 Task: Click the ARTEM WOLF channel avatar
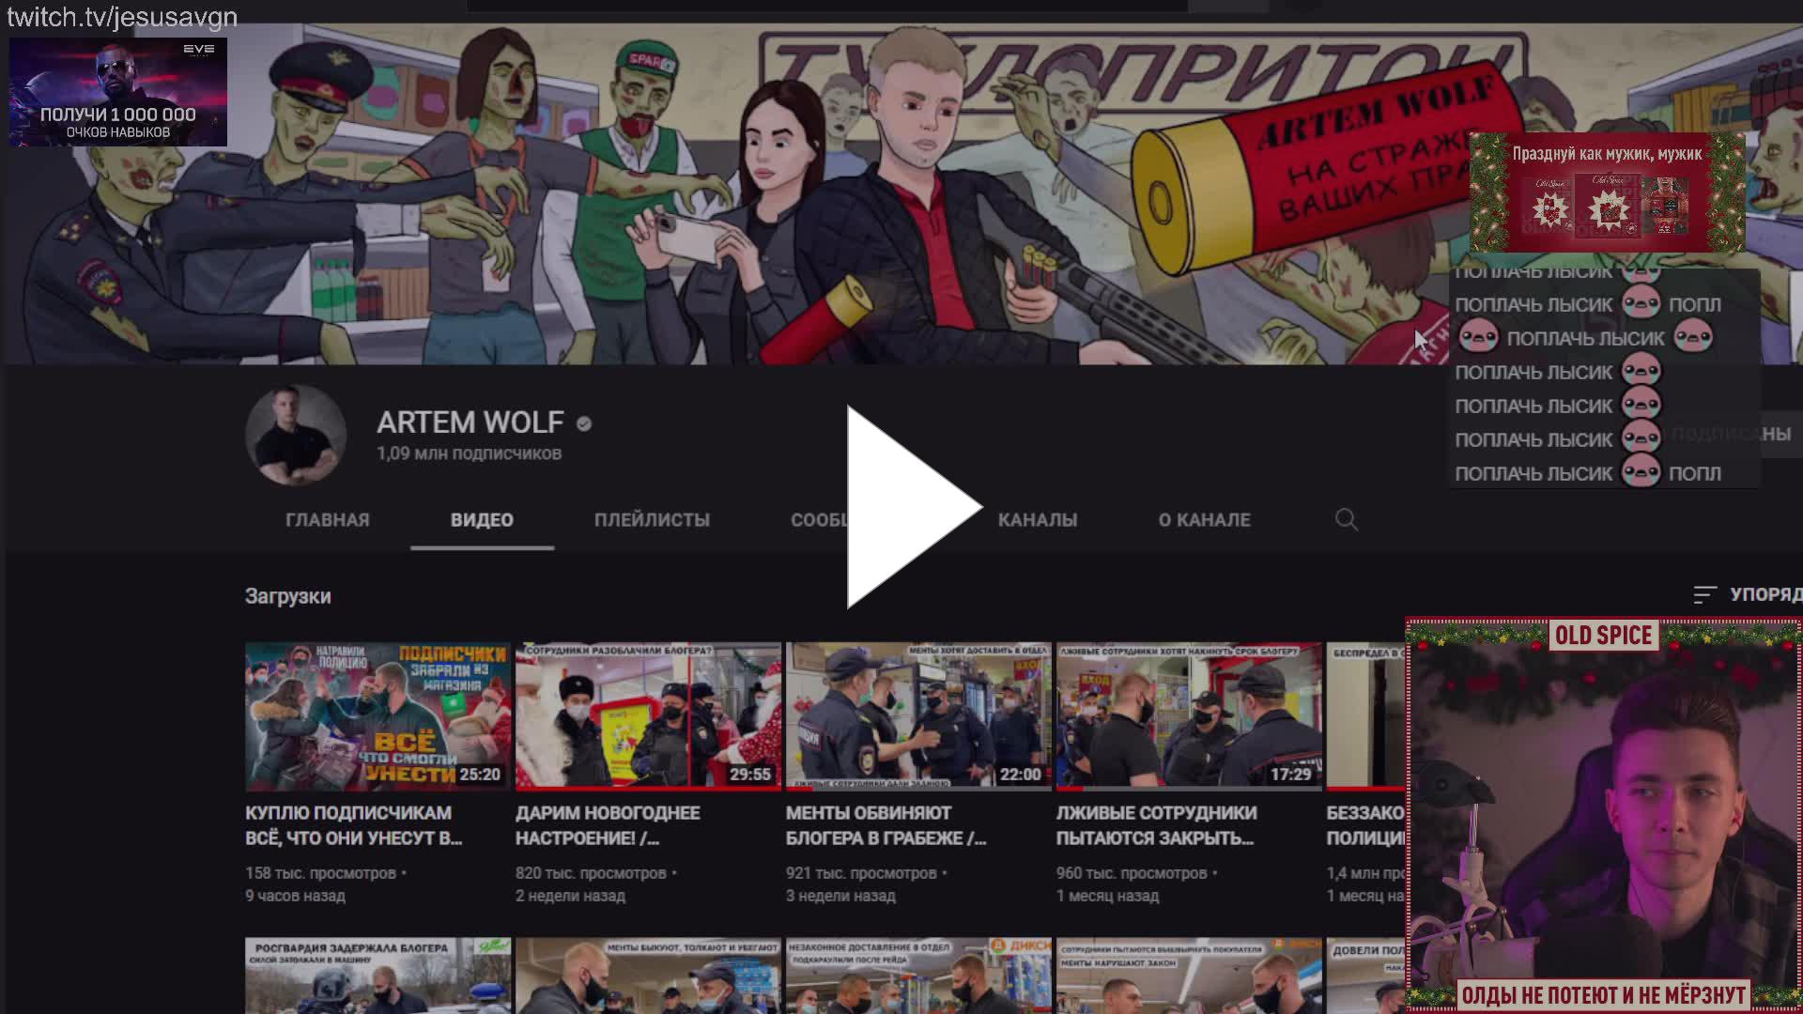[296, 435]
